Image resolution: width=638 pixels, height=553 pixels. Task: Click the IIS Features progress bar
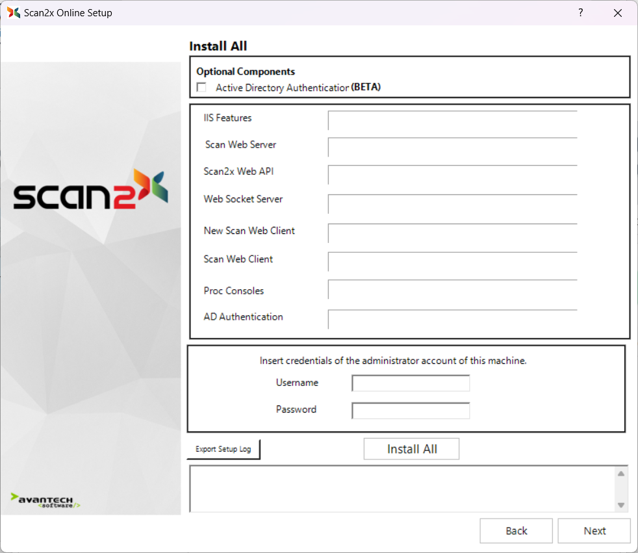pyautogui.click(x=452, y=120)
